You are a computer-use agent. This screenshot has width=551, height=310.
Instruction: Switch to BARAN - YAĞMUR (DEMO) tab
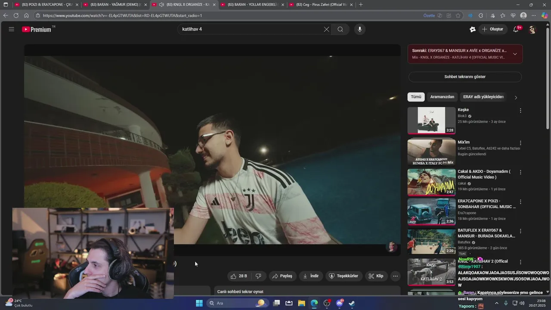pyautogui.click(x=115, y=5)
